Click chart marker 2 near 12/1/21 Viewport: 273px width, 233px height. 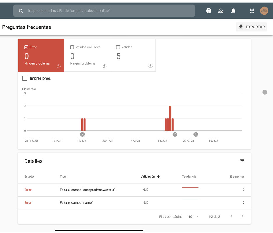coord(82,134)
